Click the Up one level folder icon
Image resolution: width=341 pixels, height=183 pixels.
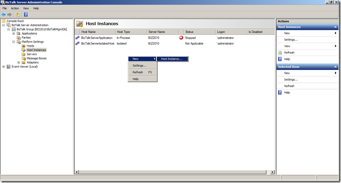click(18, 14)
